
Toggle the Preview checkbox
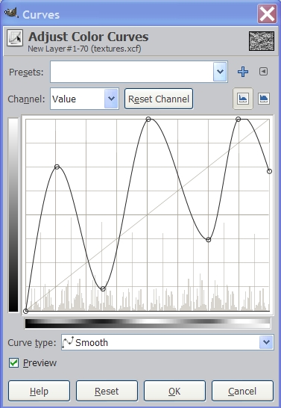tap(13, 362)
